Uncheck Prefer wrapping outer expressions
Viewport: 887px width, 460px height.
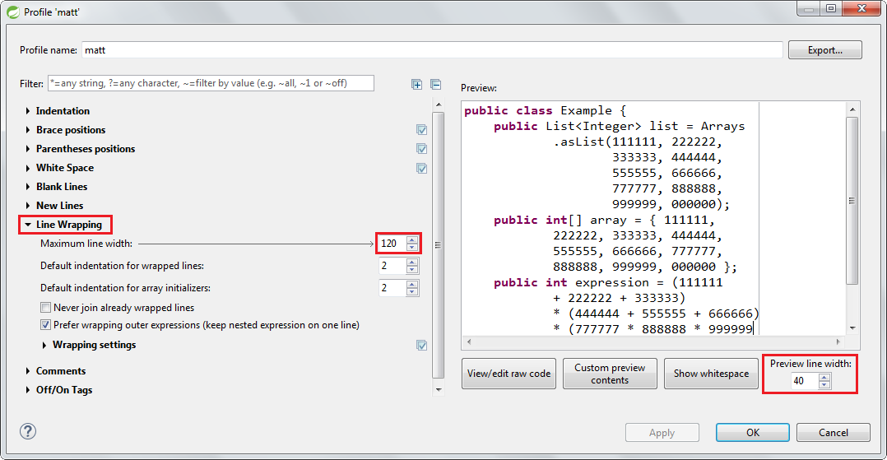click(46, 325)
